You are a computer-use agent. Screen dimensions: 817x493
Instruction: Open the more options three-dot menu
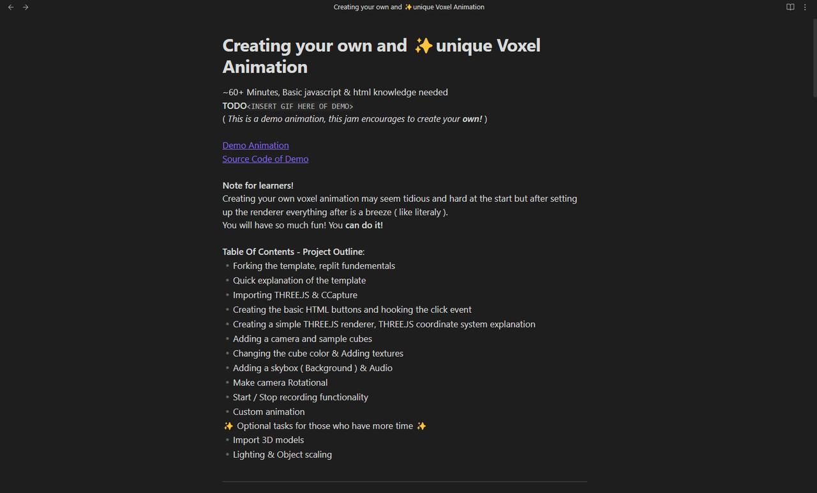pos(805,7)
